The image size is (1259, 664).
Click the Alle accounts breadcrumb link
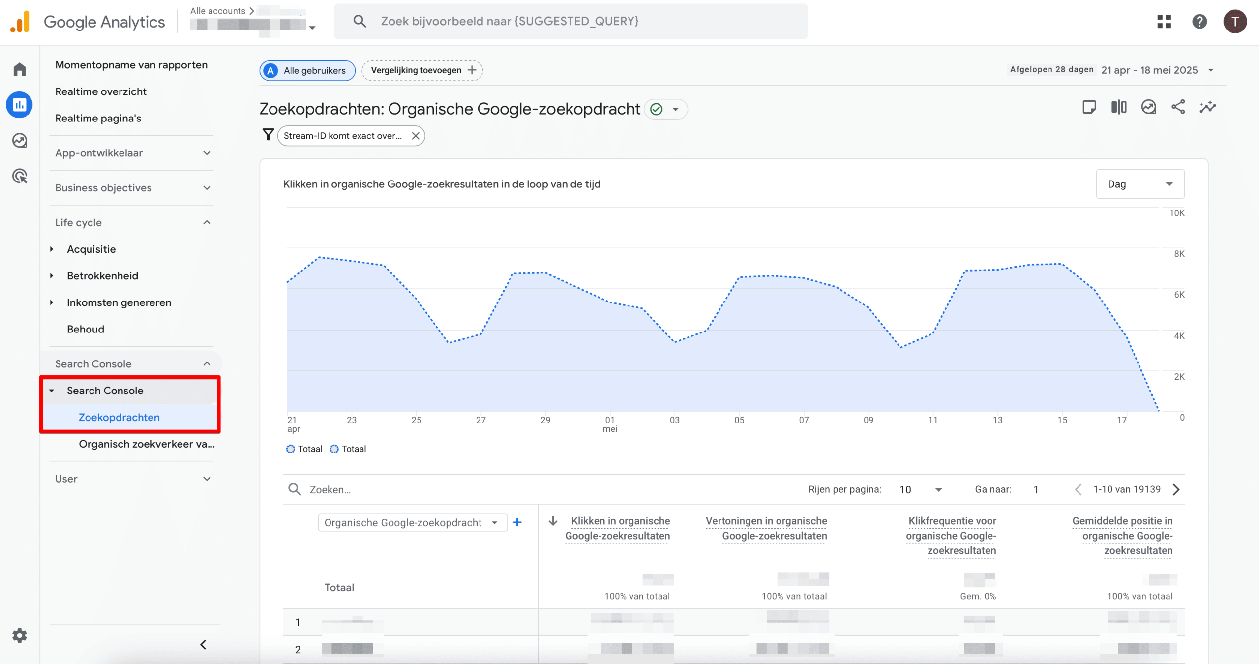[217, 11]
